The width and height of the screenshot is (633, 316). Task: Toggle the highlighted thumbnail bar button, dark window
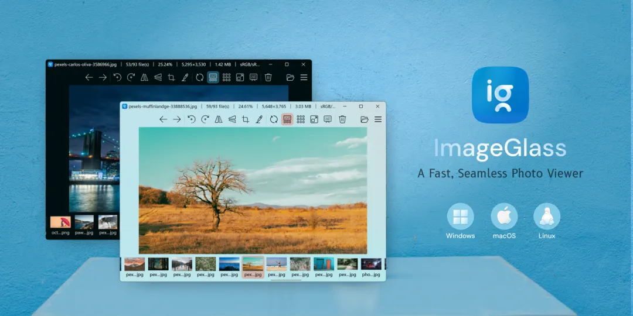[x=213, y=77]
